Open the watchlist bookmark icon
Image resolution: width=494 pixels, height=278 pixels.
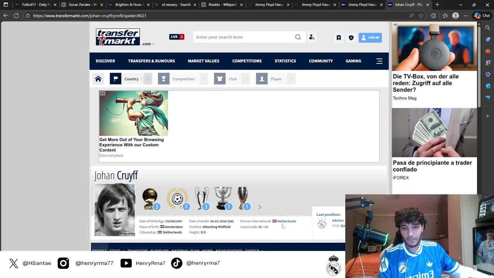pos(338,37)
